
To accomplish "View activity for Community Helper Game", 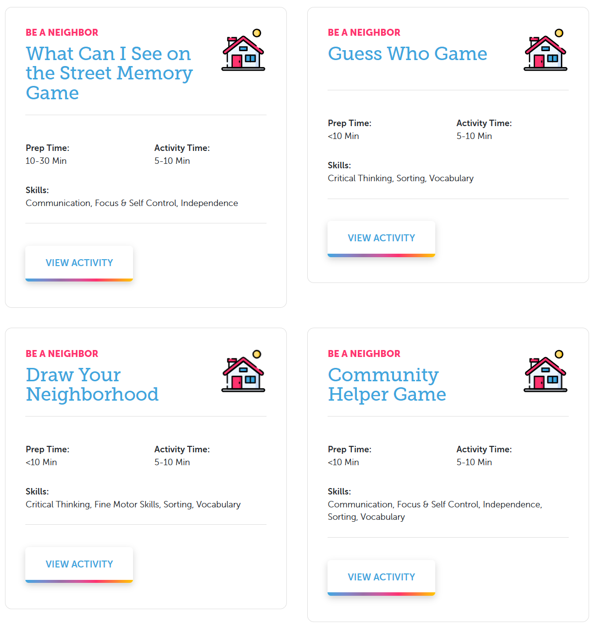I will click(x=381, y=577).
